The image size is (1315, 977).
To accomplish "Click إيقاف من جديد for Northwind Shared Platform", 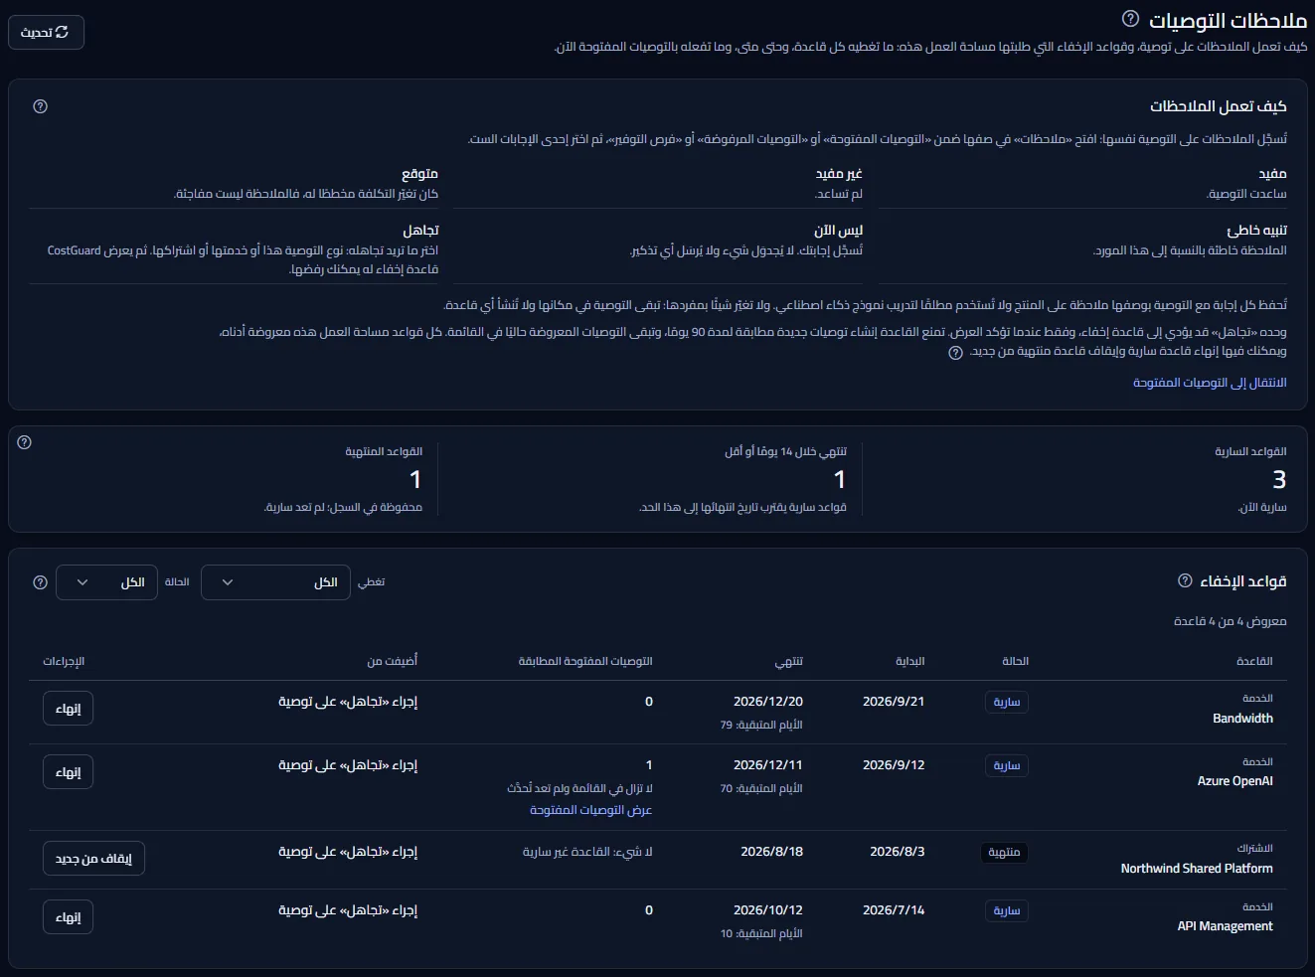I will (x=93, y=859).
